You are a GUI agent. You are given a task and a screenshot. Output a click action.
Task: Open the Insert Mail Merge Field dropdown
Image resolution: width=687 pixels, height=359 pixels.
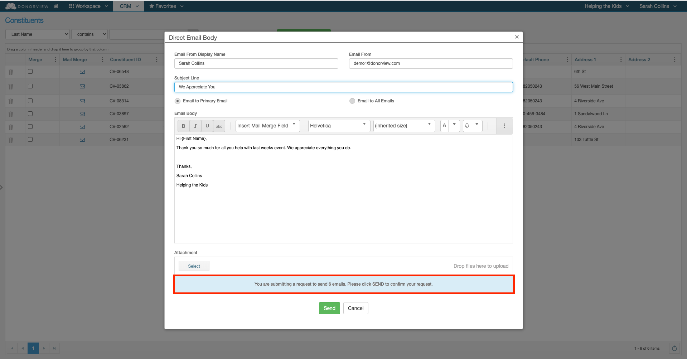[267, 126]
